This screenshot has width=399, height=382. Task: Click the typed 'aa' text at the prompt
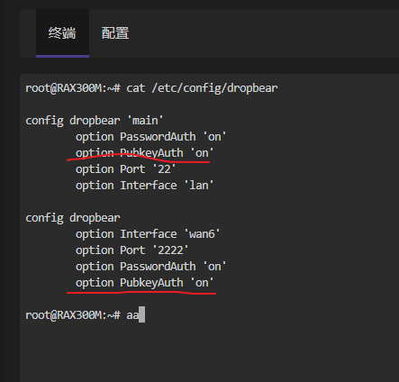(132, 315)
